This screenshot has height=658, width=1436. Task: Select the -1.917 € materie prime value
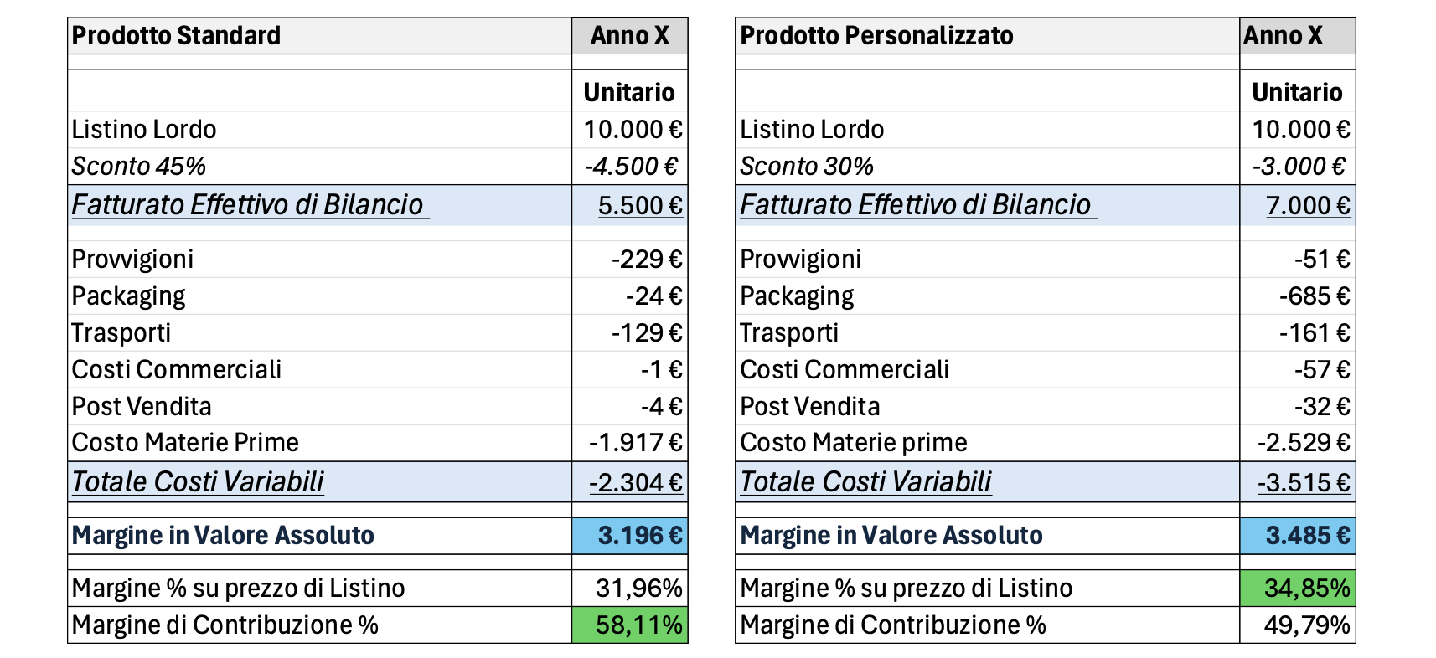tap(635, 442)
